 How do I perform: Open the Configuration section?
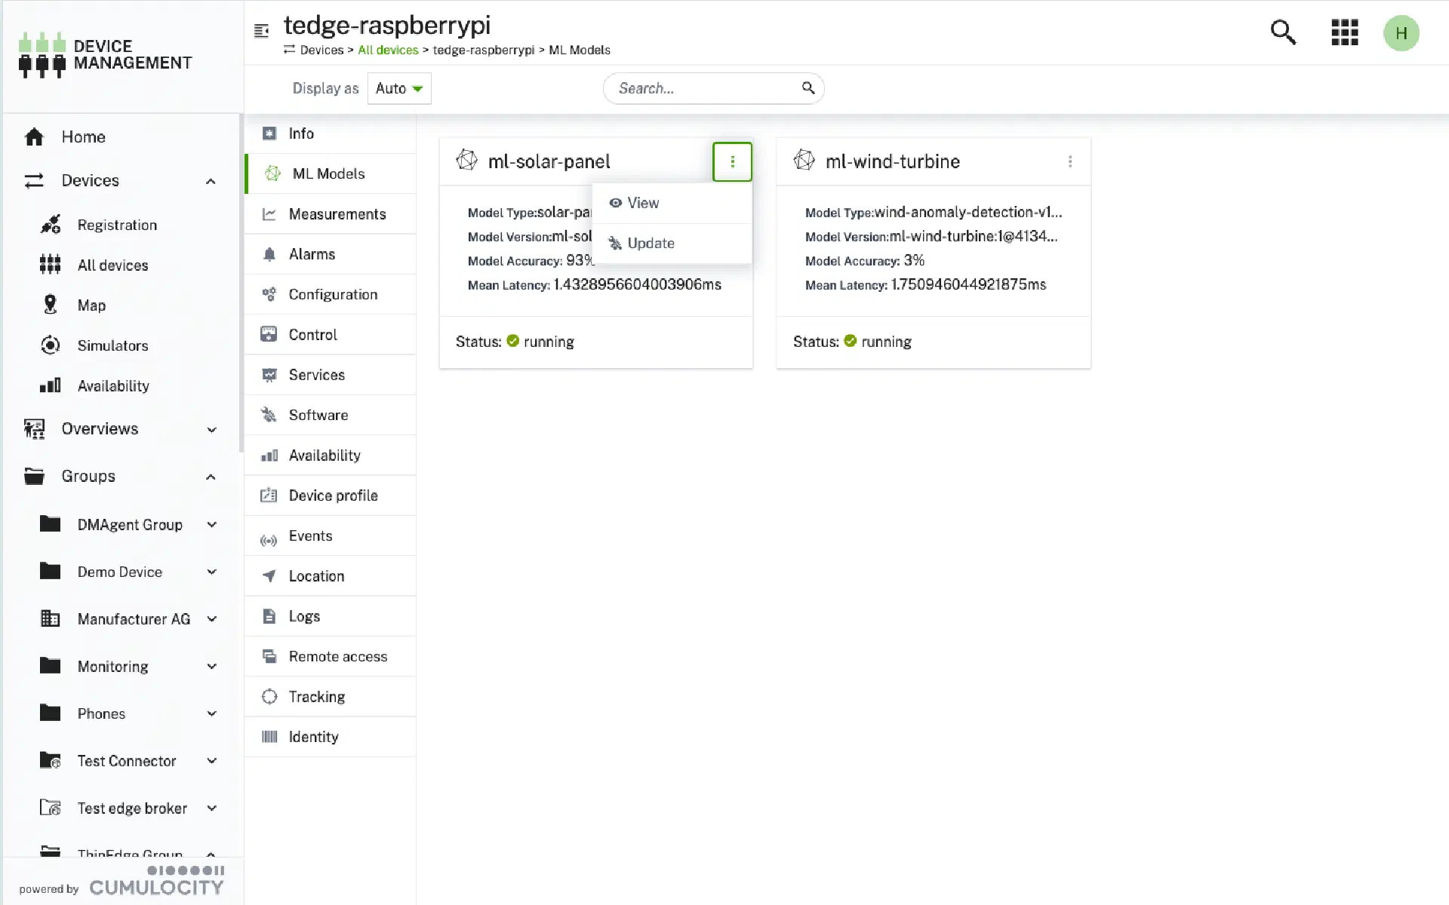[x=333, y=294]
